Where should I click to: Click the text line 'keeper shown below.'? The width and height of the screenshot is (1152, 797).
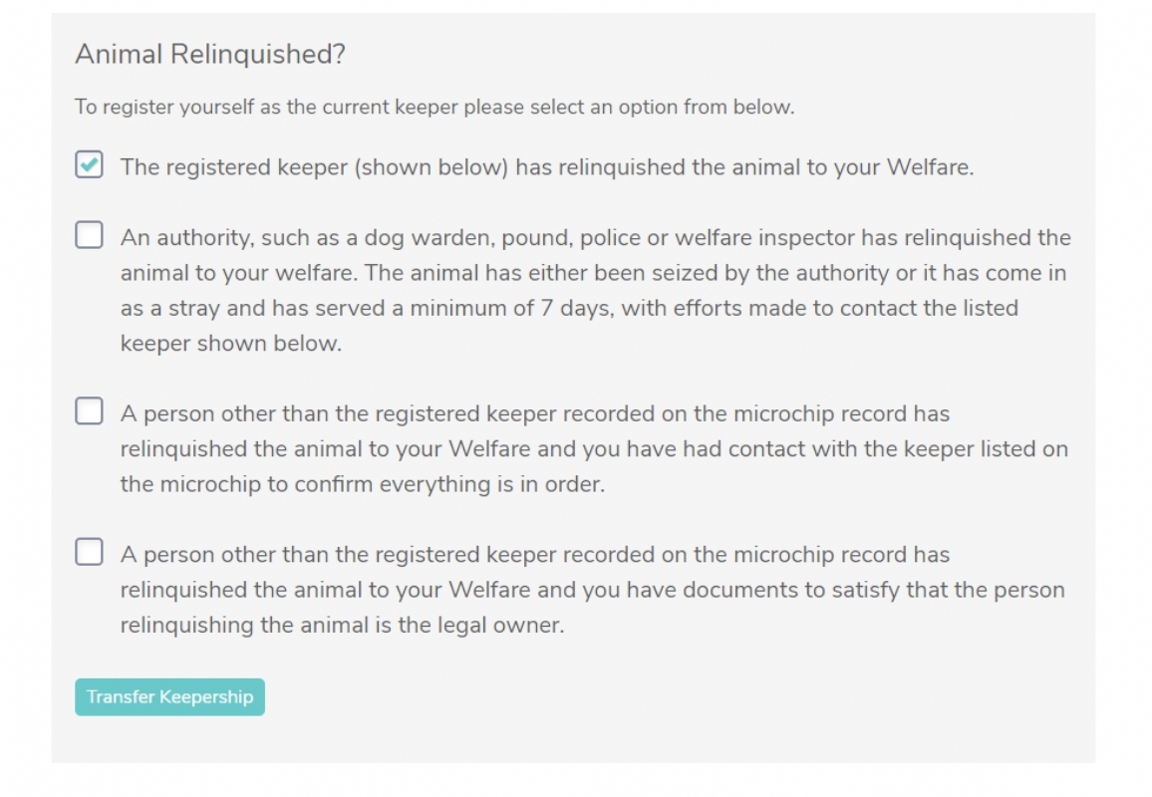[230, 344]
